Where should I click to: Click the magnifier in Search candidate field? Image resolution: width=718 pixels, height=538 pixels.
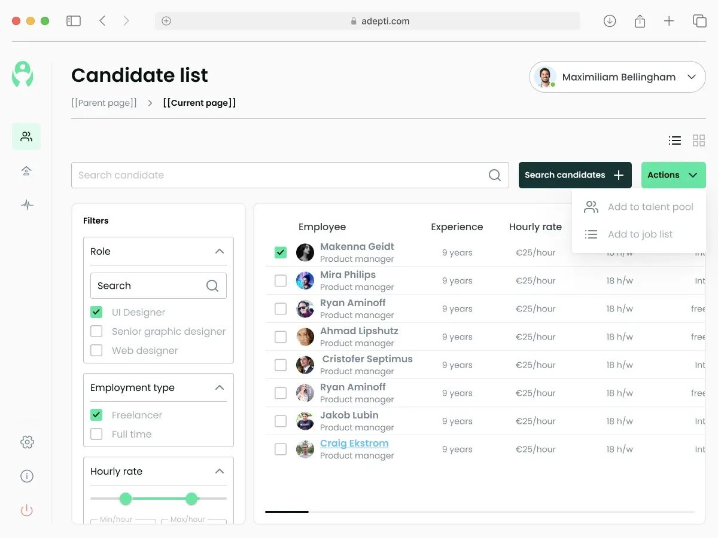[495, 175]
